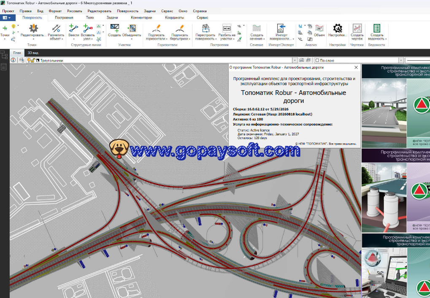Click the green checkmark surface icon in Построения

click(239, 40)
